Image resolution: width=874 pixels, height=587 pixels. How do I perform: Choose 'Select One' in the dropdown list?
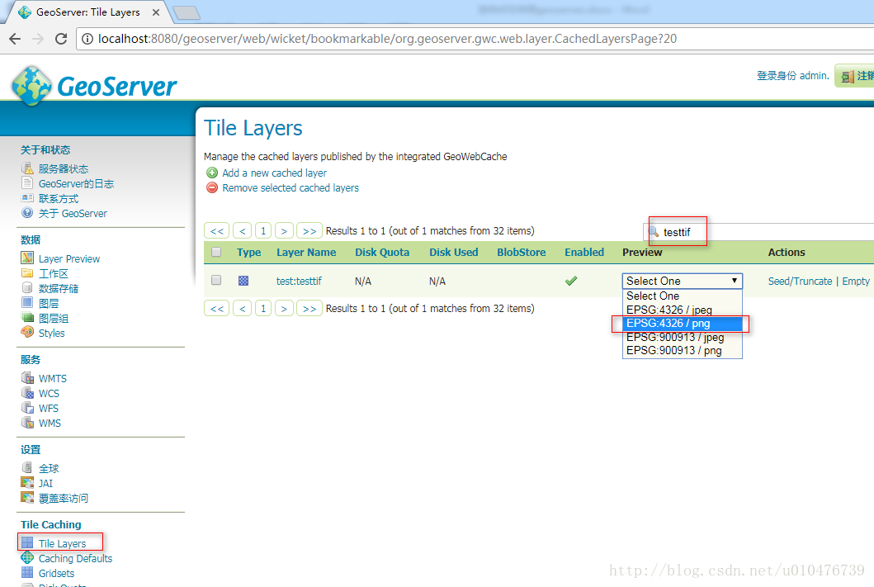(683, 296)
